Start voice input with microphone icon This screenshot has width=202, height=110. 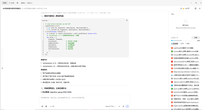point(123,106)
